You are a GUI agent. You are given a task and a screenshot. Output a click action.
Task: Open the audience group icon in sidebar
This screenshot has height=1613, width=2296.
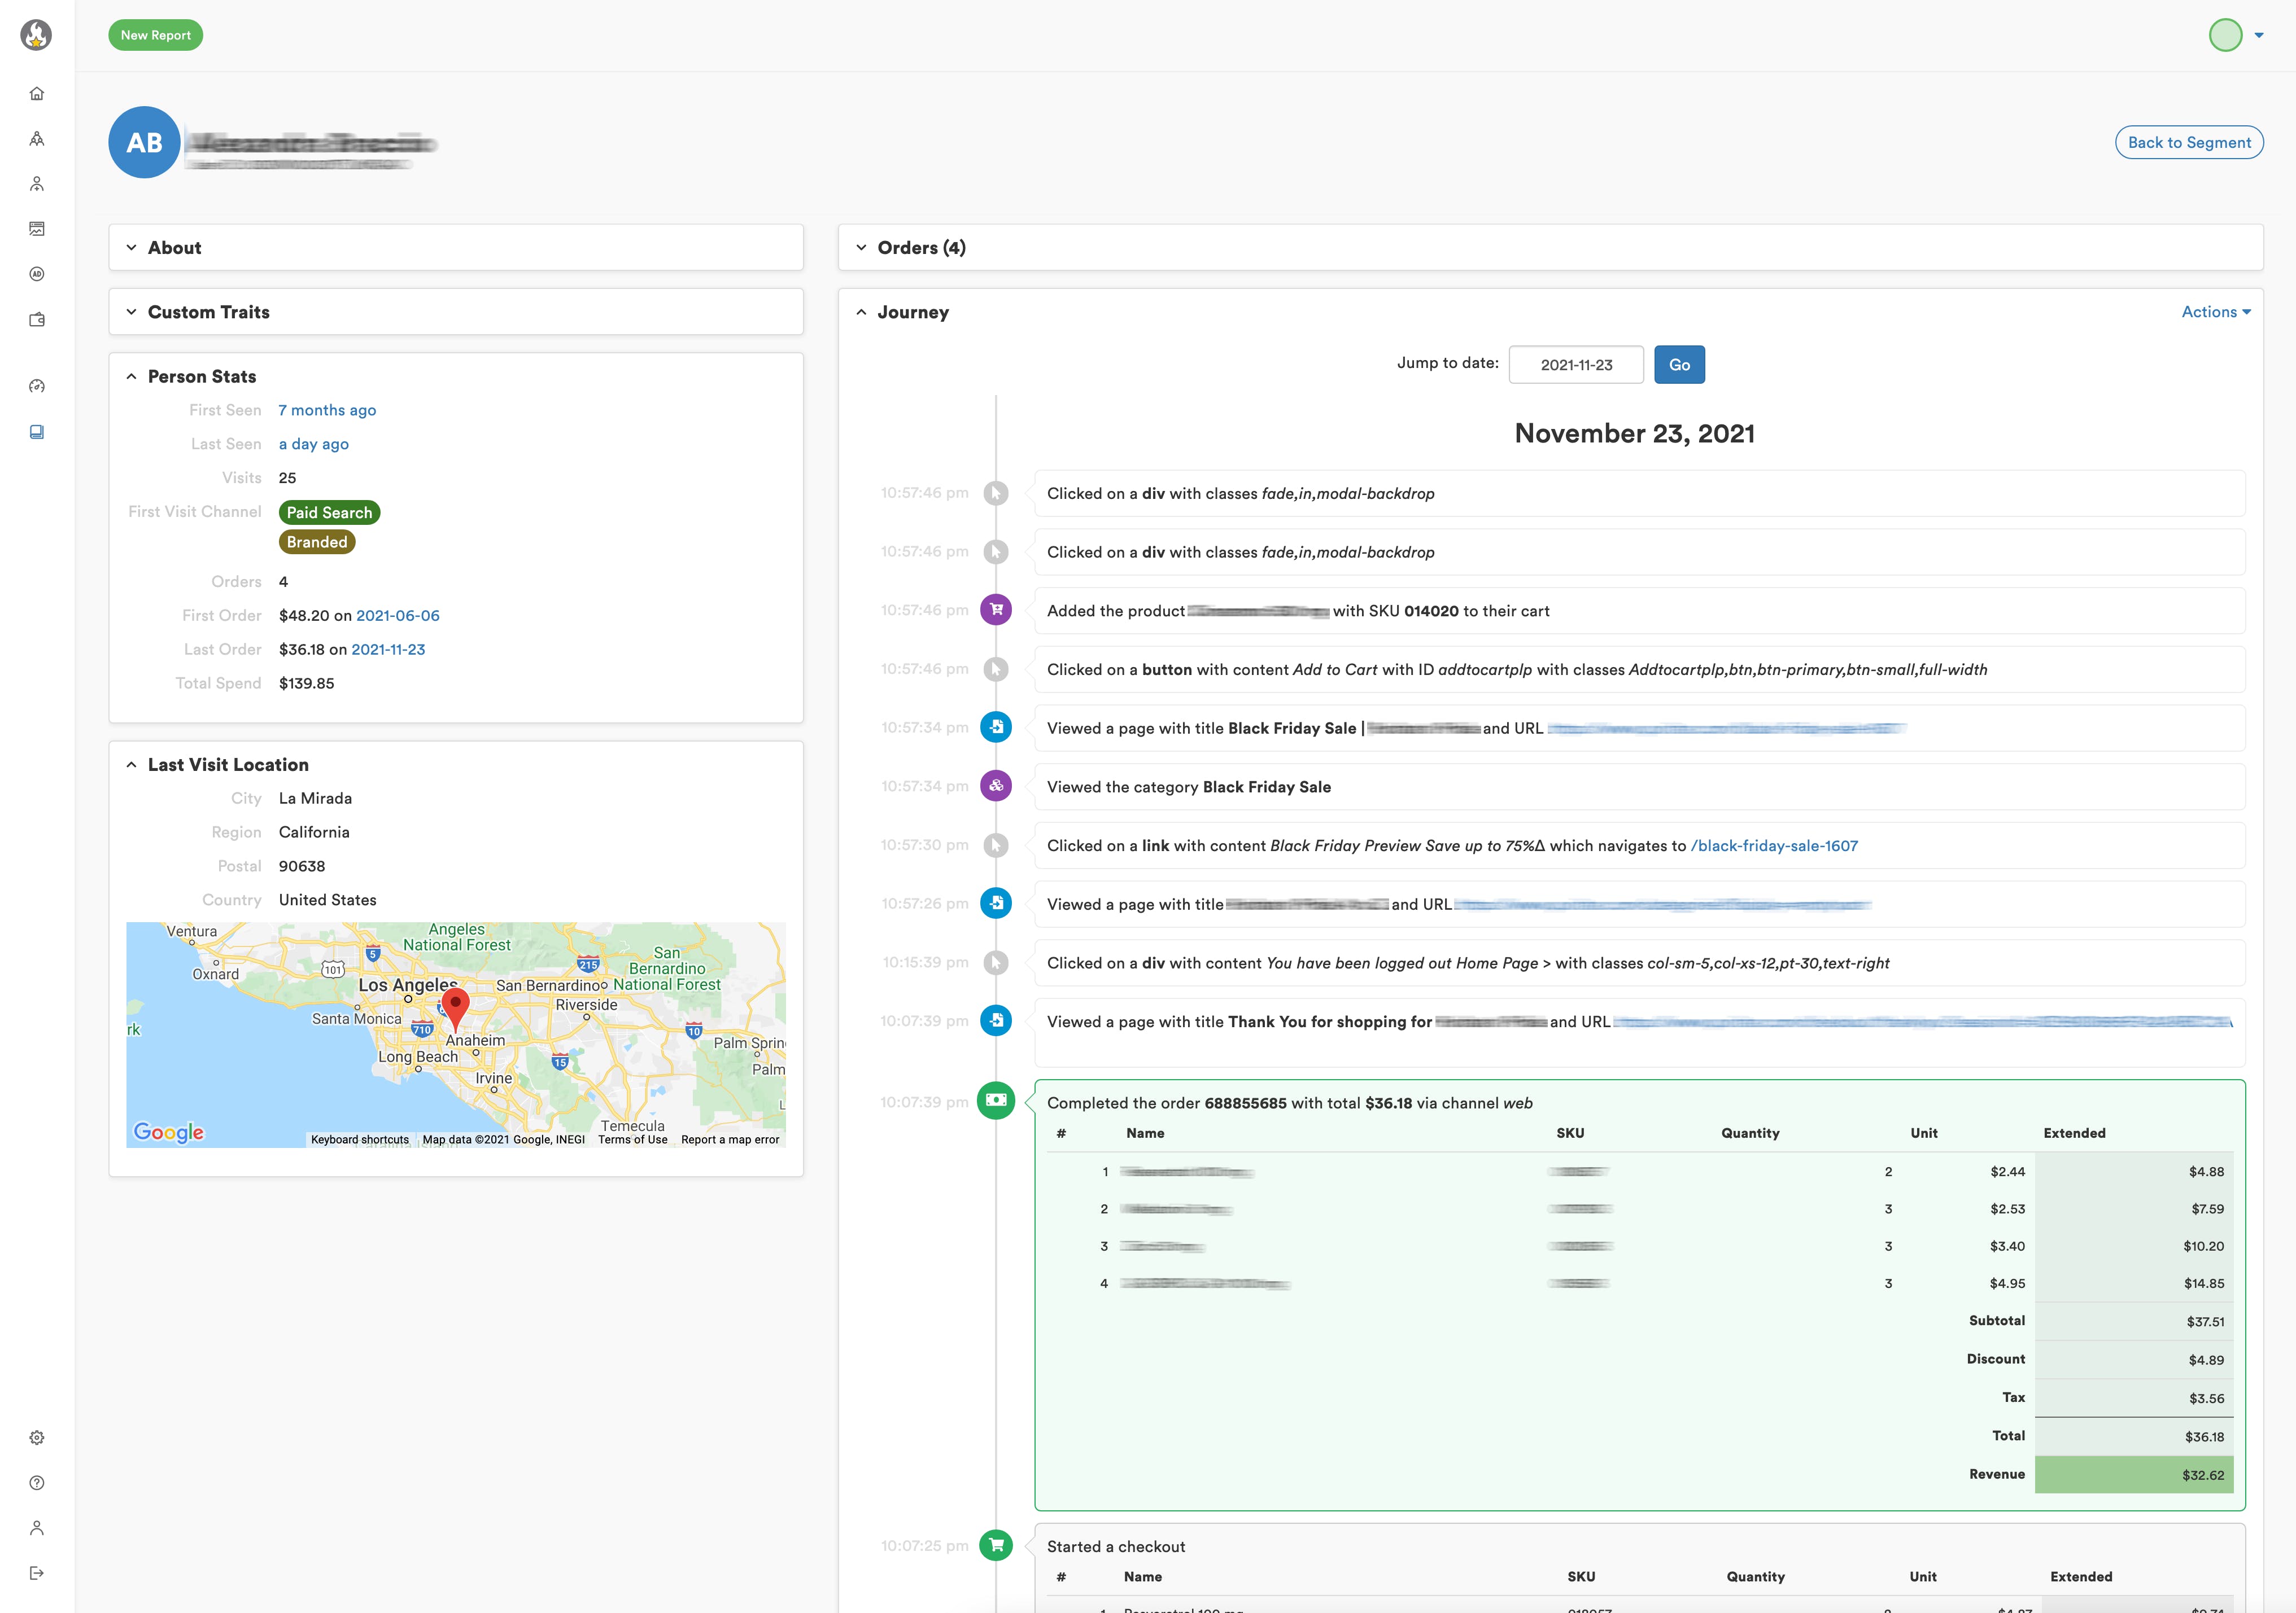click(x=37, y=139)
